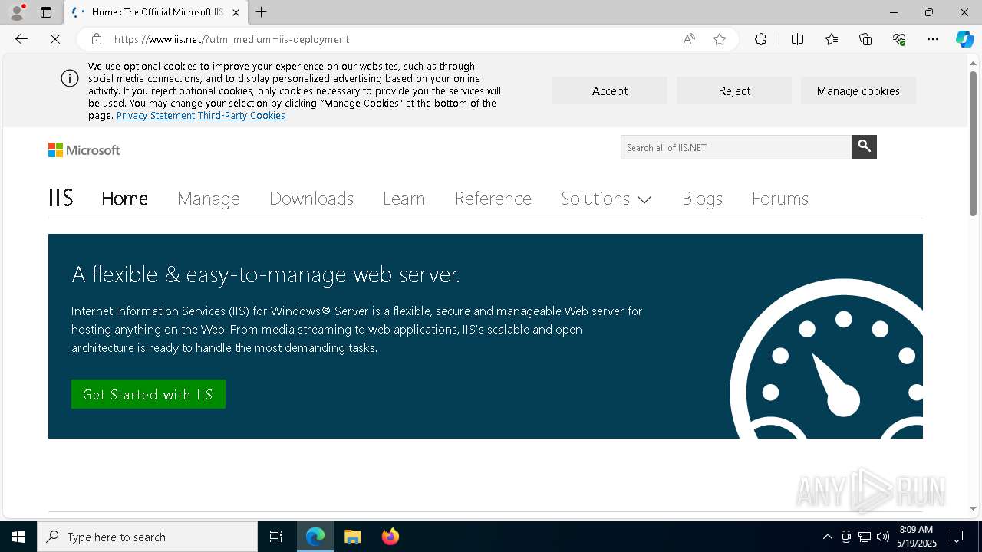Image resolution: width=982 pixels, height=552 pixels.
Task: Close the IIS Home browser tab
Action: [x=236, y=12]
